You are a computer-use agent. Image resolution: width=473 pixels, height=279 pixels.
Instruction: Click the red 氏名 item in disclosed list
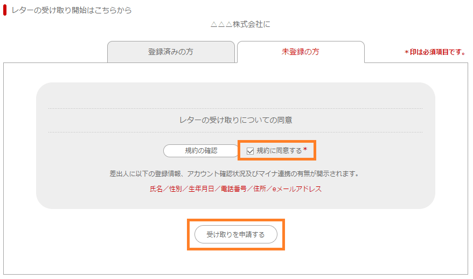tap(156, 189)
